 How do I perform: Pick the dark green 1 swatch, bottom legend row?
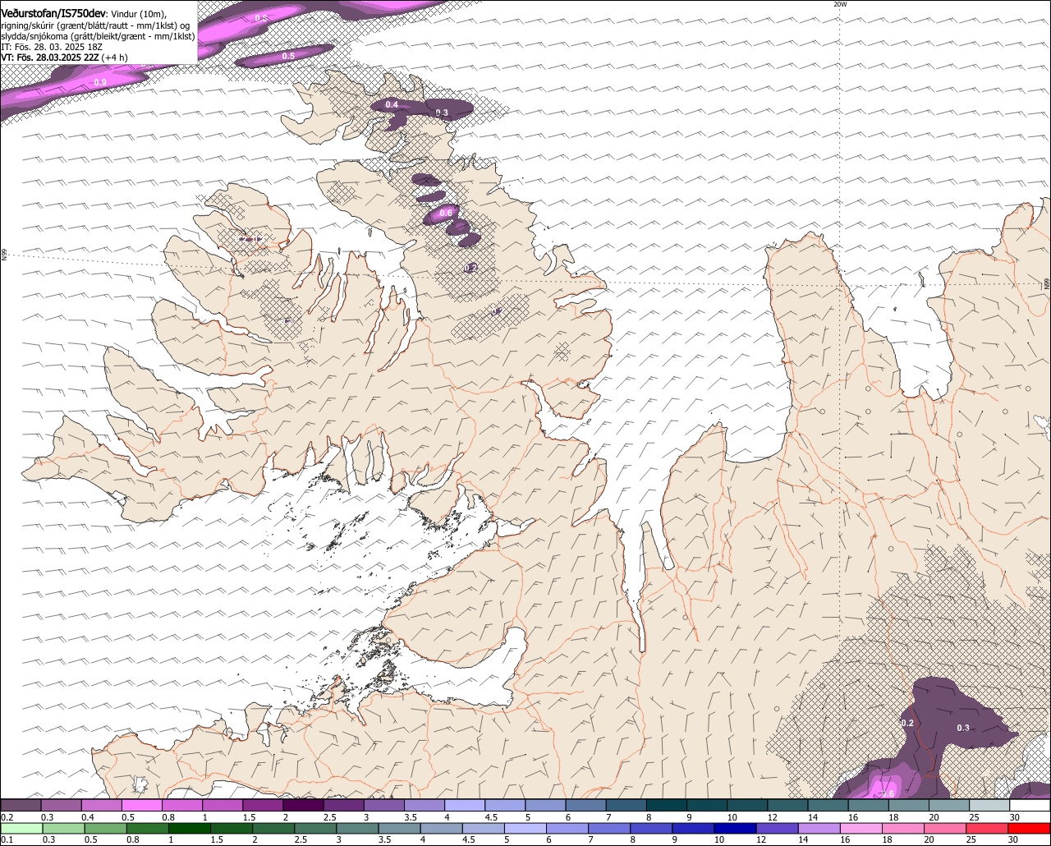190,828
